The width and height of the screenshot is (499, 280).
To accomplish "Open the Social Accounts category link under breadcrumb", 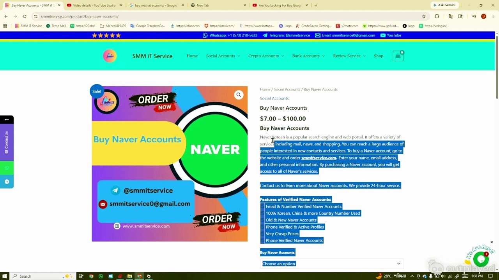I will click(x=274, y=98).
